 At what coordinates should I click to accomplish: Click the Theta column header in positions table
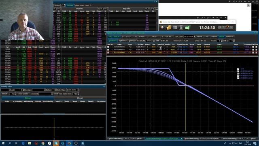[x=219, y=44]
